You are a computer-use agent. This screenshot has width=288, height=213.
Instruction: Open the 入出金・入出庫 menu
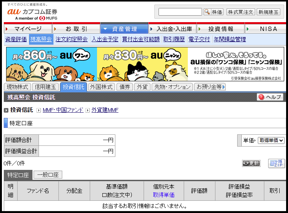coord(173,29)
